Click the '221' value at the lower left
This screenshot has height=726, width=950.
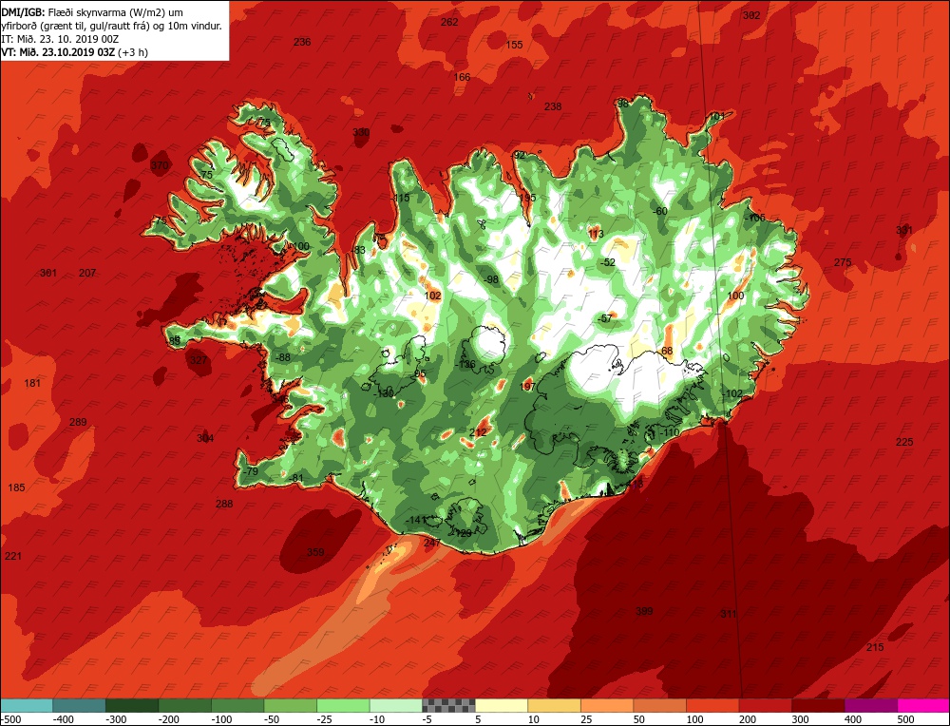12,556
